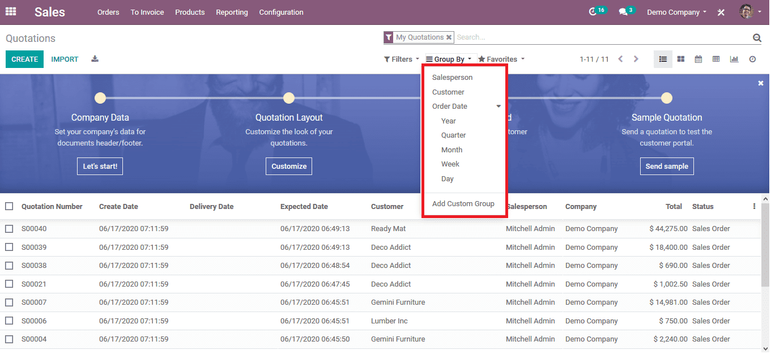The image size is (771, 354).
Task: Select Add Custom Group option
Action: click(x=463, y=204)
